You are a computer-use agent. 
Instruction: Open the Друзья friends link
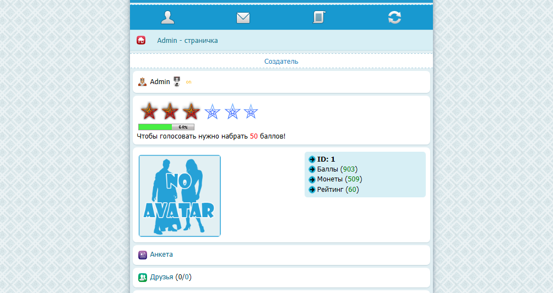[x=161, y=277]
